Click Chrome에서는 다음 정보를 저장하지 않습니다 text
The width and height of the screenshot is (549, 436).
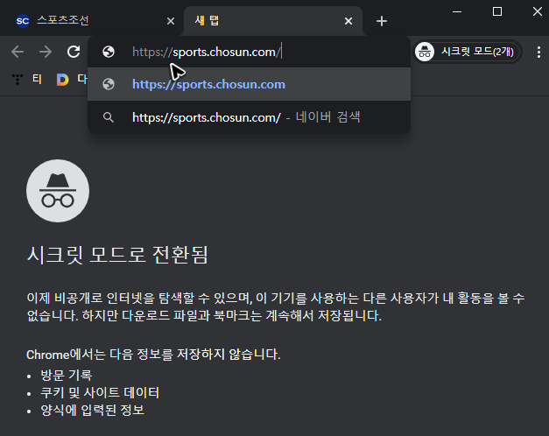[153, 355]
